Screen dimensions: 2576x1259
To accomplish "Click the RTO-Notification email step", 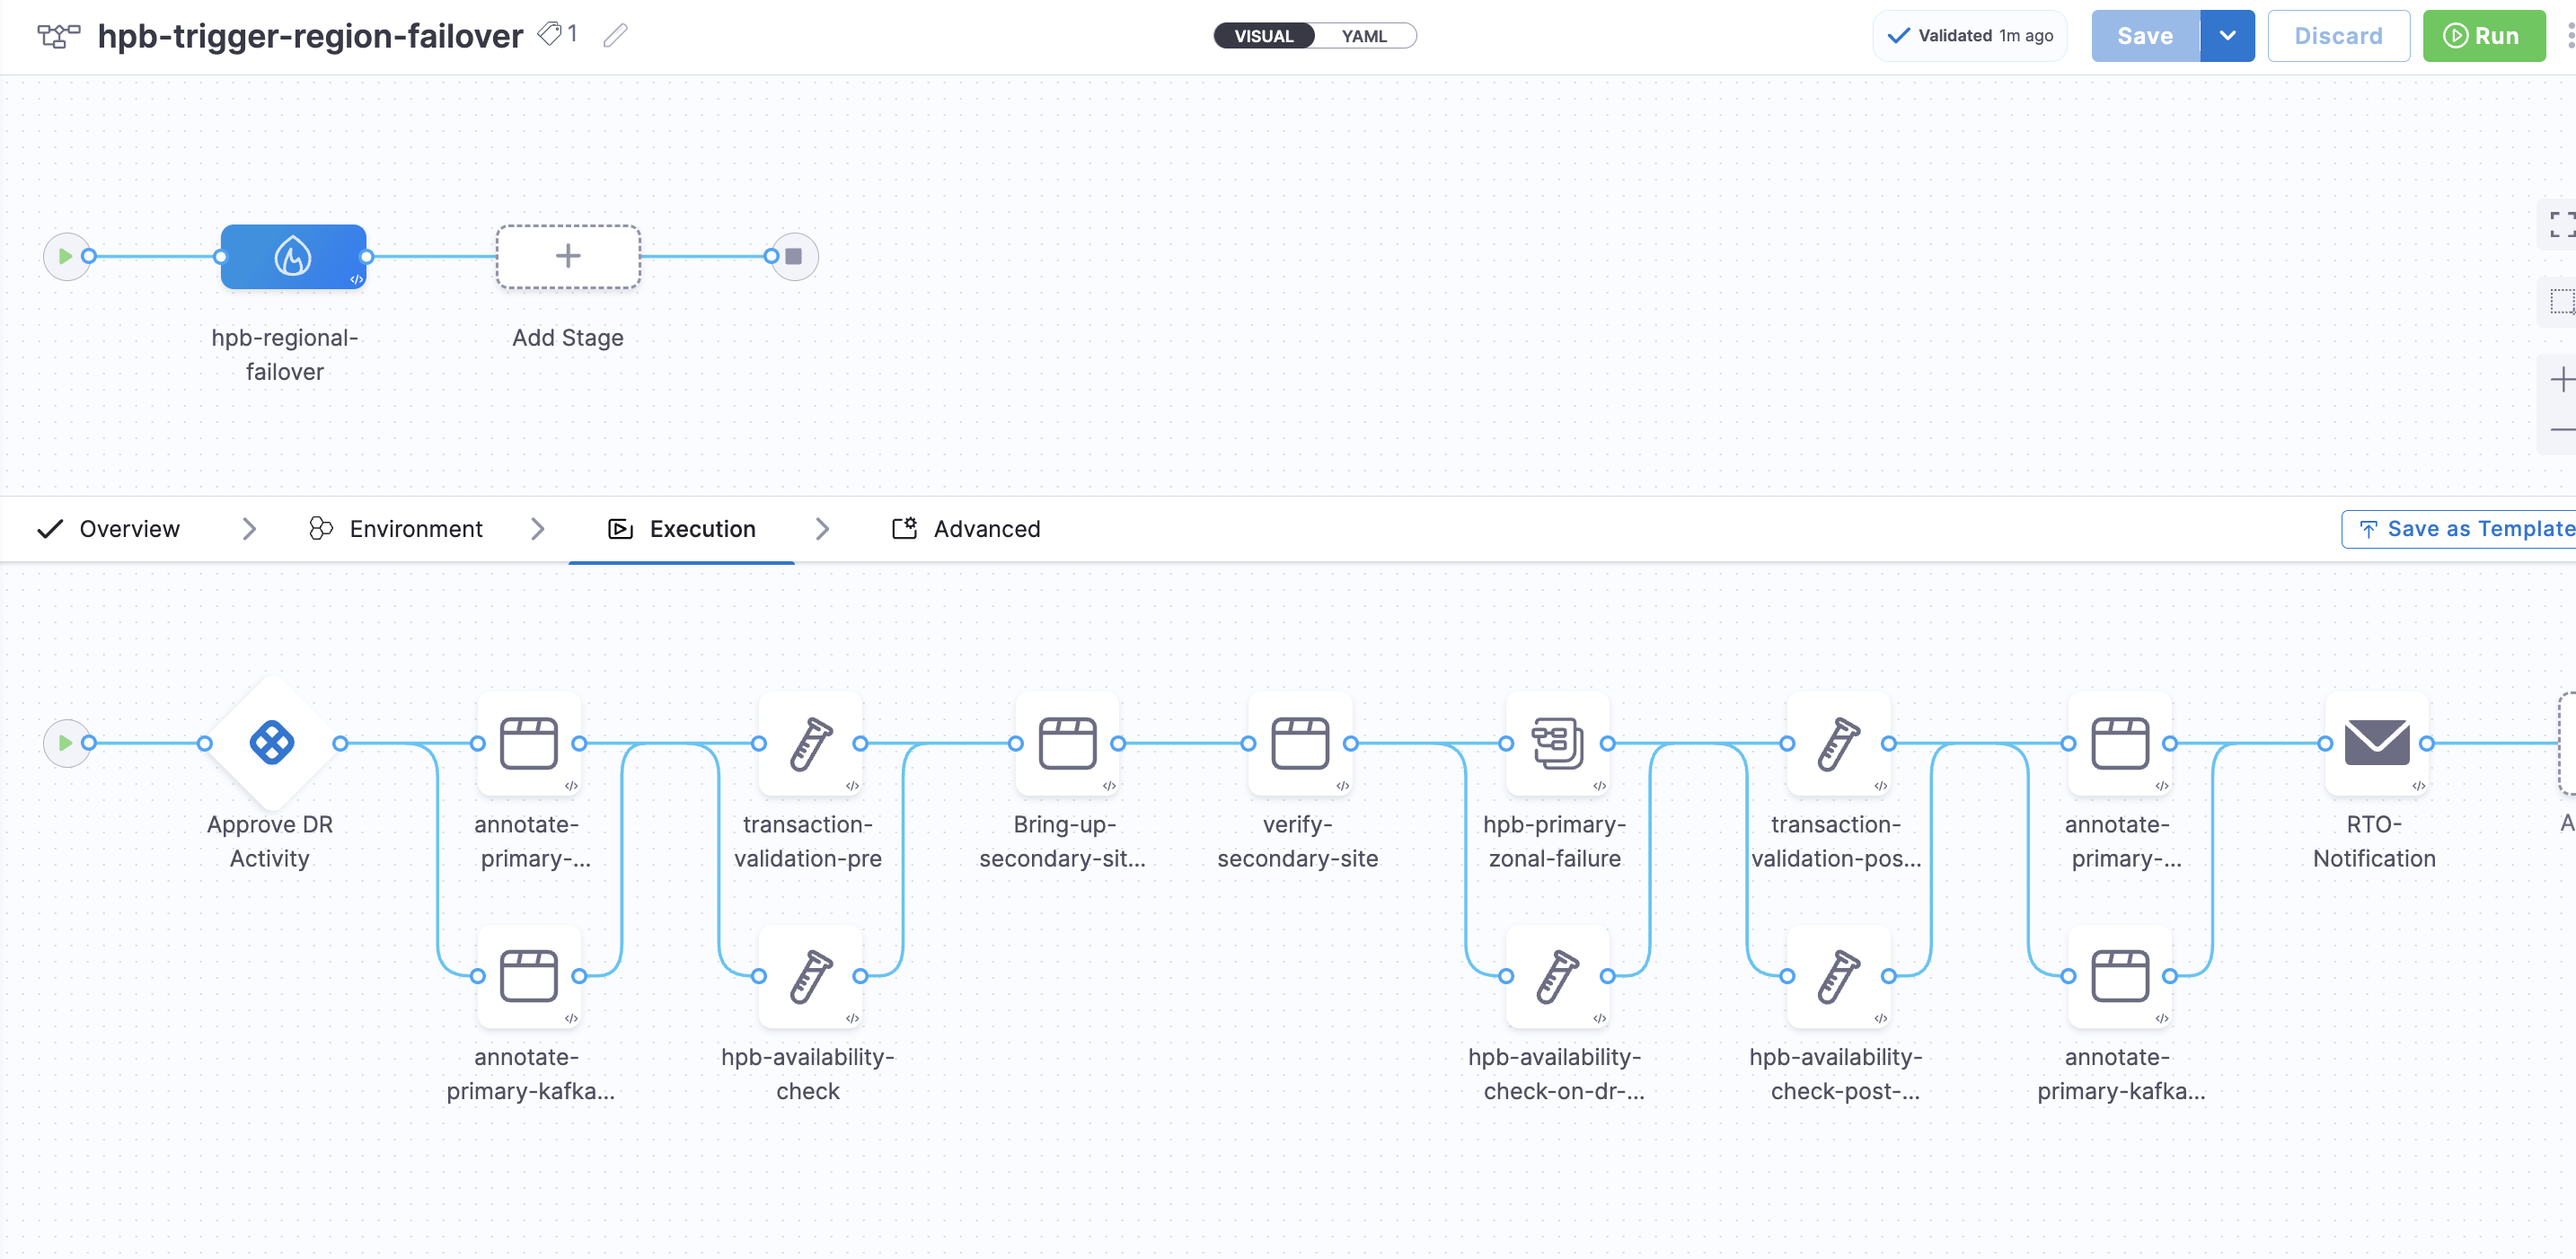I will (x=2375, y=743).
